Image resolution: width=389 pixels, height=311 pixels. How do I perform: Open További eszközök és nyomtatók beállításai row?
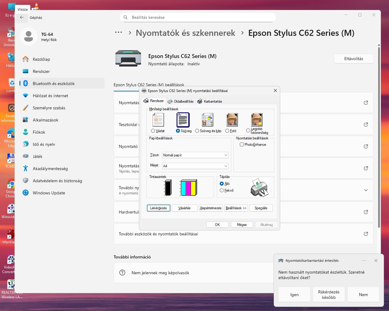pos(243,234)
